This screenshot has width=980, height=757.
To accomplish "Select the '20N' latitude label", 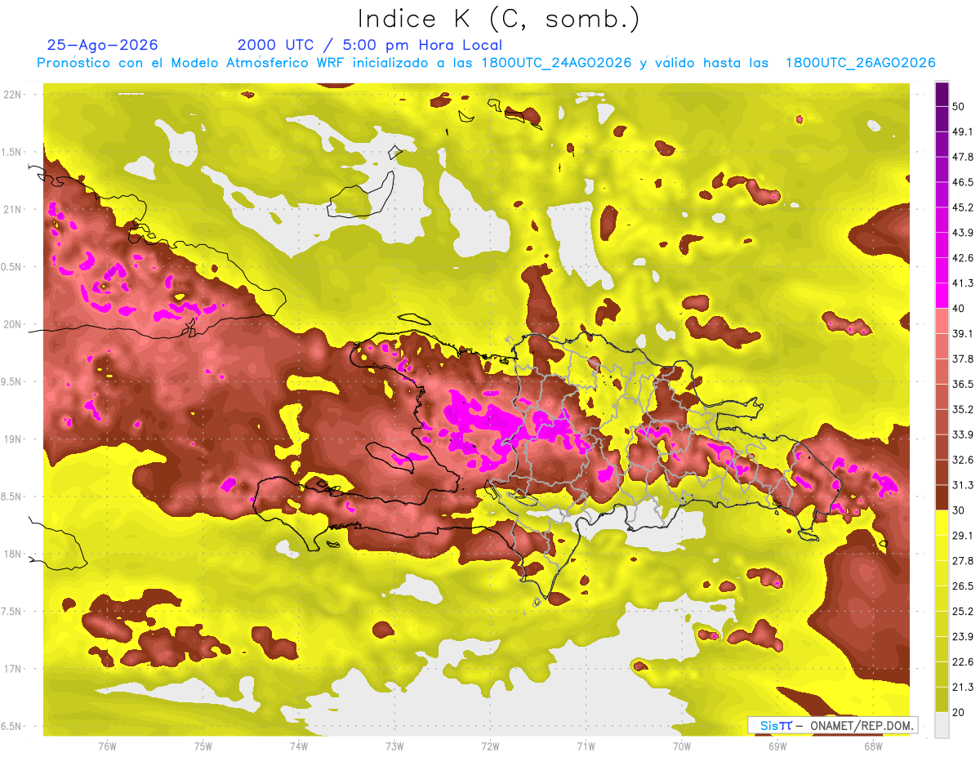I will pos(12,324).
